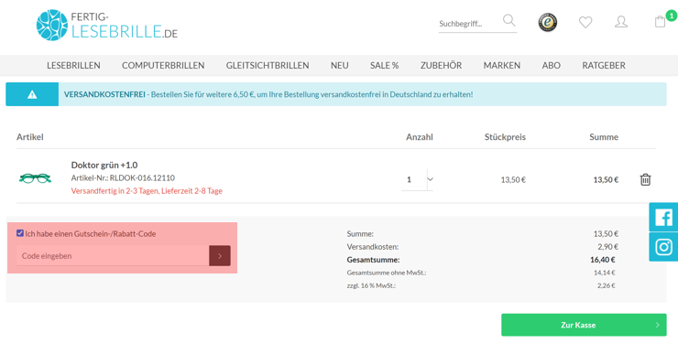Click the Gesamtsumme value 16,40 €
678x343 pixels.
(x=602, y=260)
